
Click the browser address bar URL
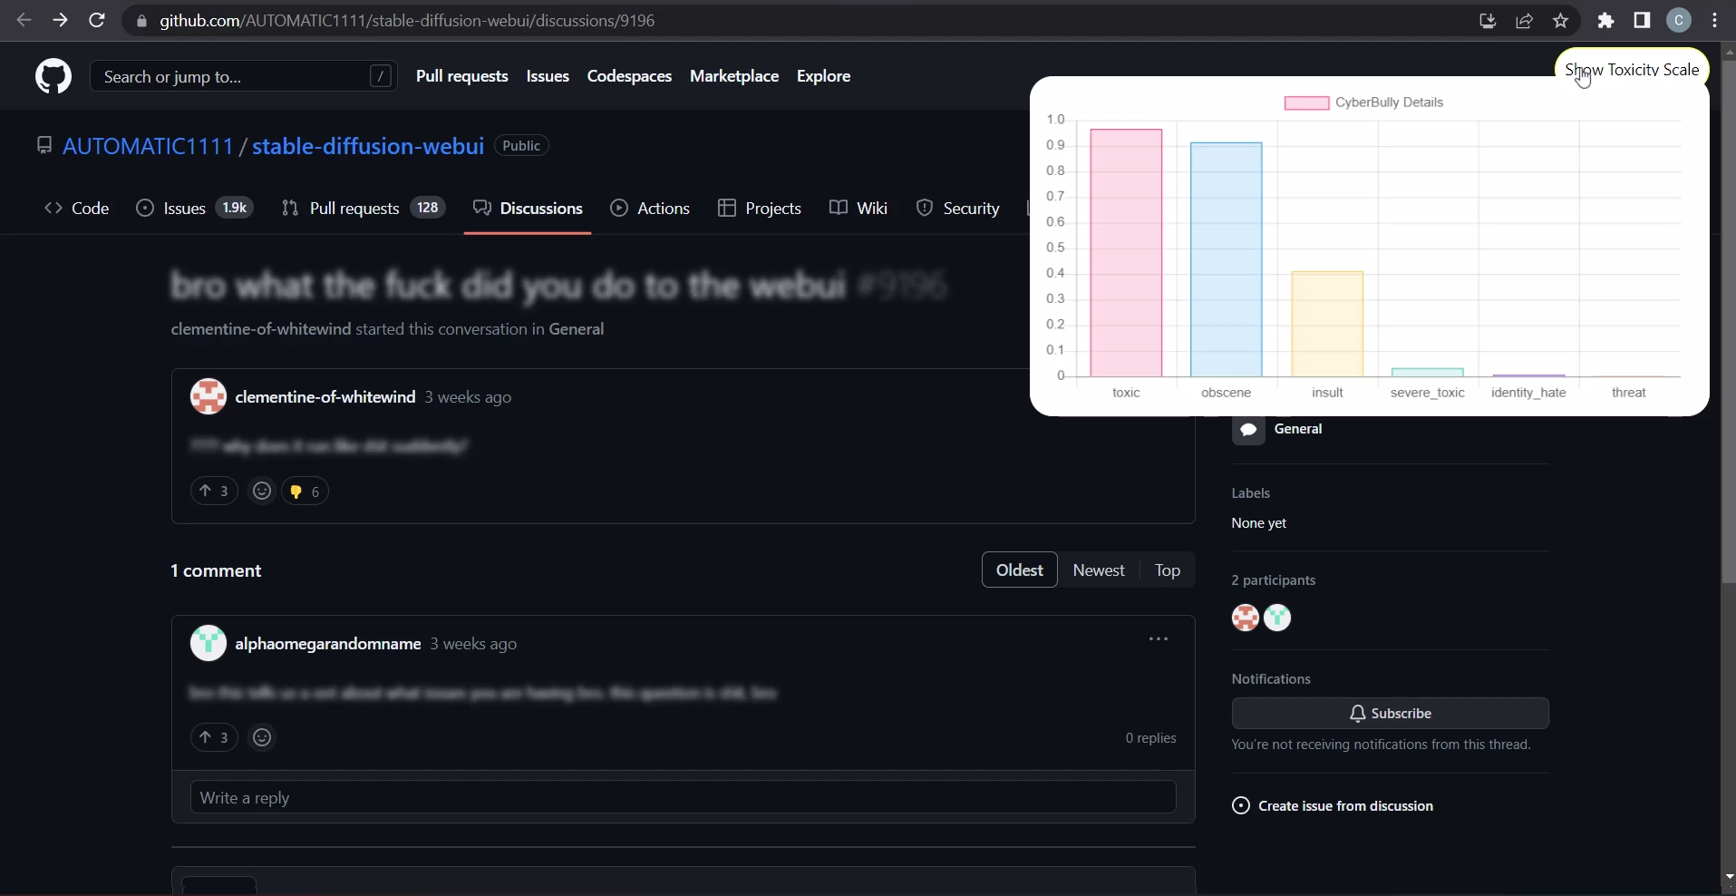407,20
